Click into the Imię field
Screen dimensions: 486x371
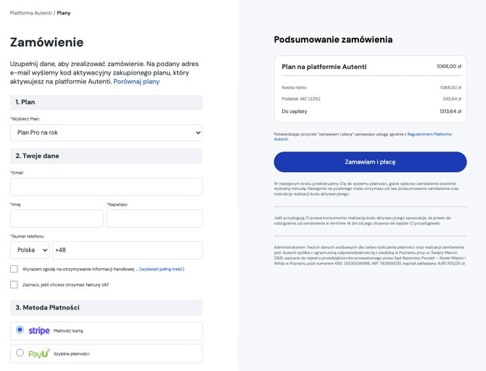point(57,218)
